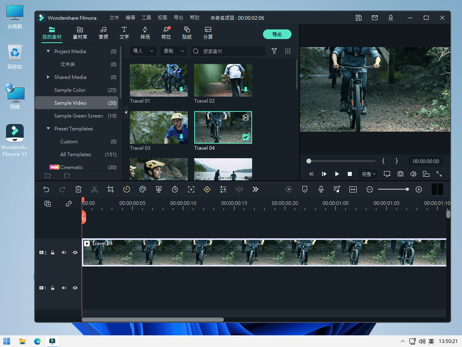
Task: Click the timeline horizontal scrollbar
Action: (153, 320)
